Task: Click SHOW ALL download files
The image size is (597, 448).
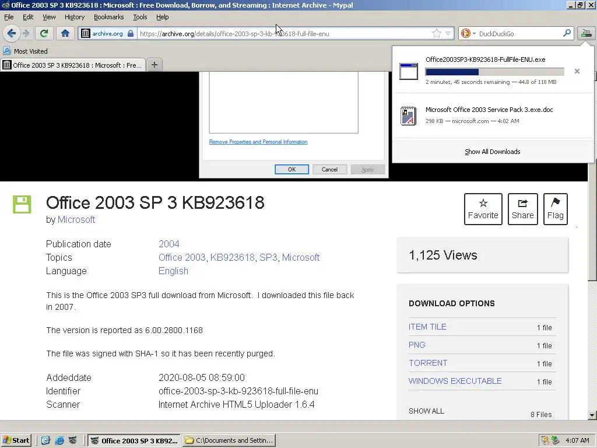Action: 426,411
